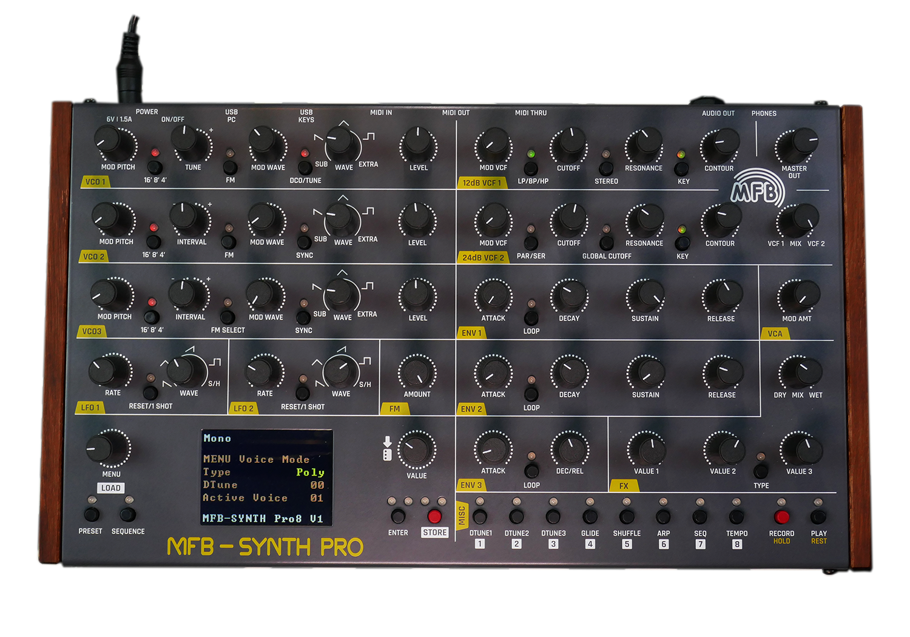Click the MASTER OUT knob
The height and width of the screenshot is (637, 910).
point(796,146)
